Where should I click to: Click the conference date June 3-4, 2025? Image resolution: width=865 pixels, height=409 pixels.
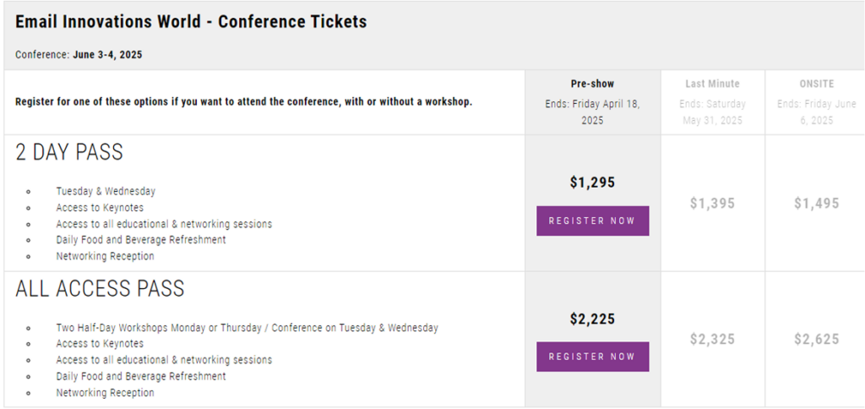[x=107, y=55]
